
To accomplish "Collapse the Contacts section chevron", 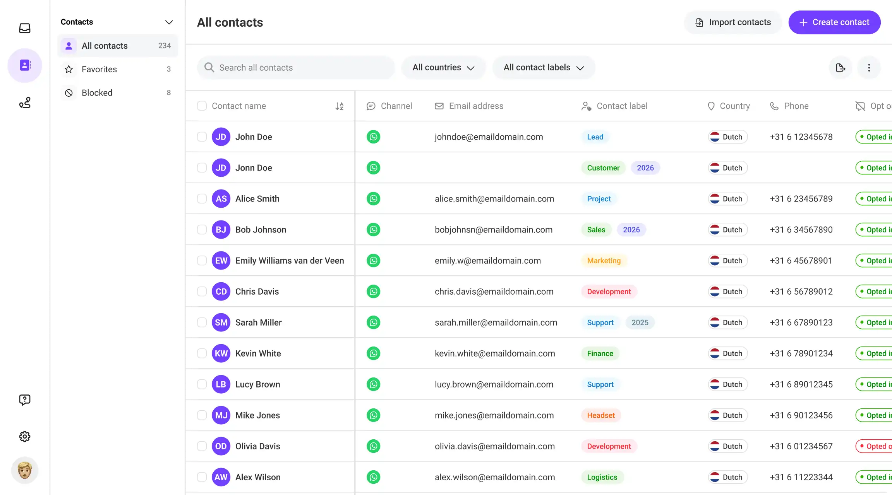I will 169,22.
